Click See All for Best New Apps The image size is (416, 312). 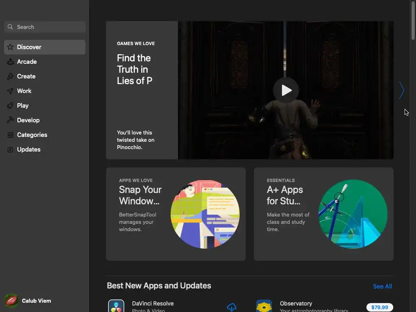[x=382, y=286]
